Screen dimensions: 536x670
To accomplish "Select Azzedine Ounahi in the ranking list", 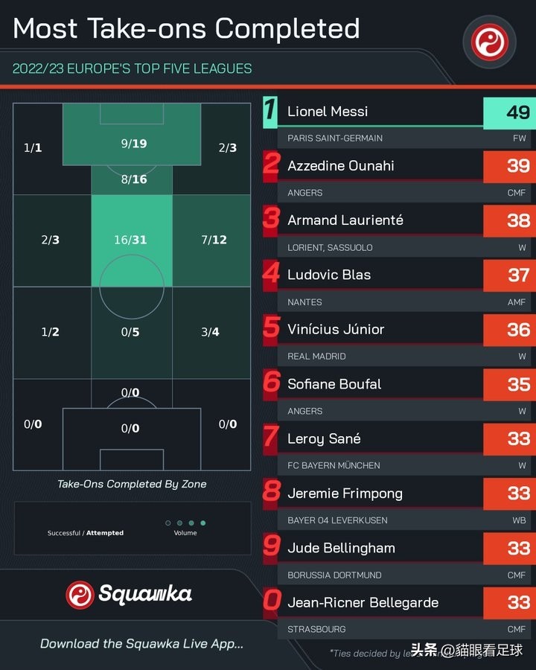I will pos(341,166).
